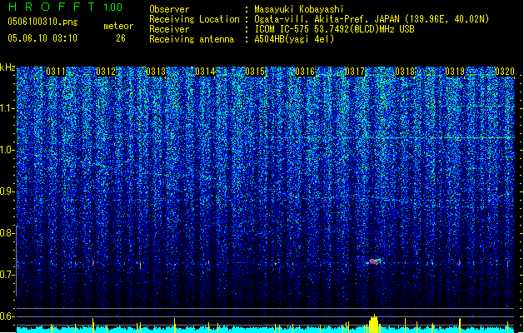Click the 0319 time marker
Image resolution: width=524 pixels, height=333 pixels.
(455, 72)
